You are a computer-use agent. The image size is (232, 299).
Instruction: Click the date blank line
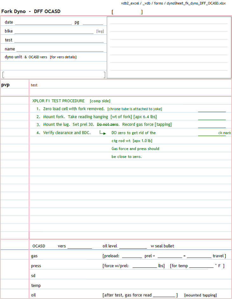(x=43, y=23)
